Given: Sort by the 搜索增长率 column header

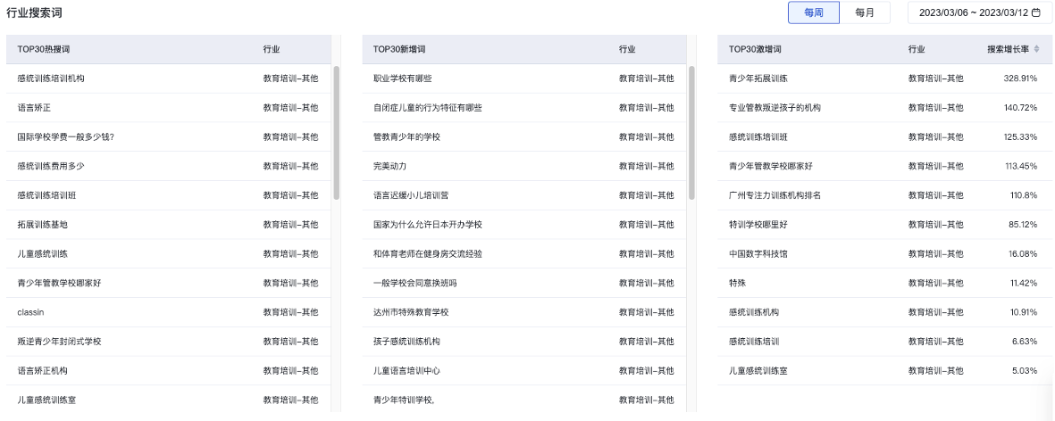Looking at the screenshot, I should [1007, 49].
